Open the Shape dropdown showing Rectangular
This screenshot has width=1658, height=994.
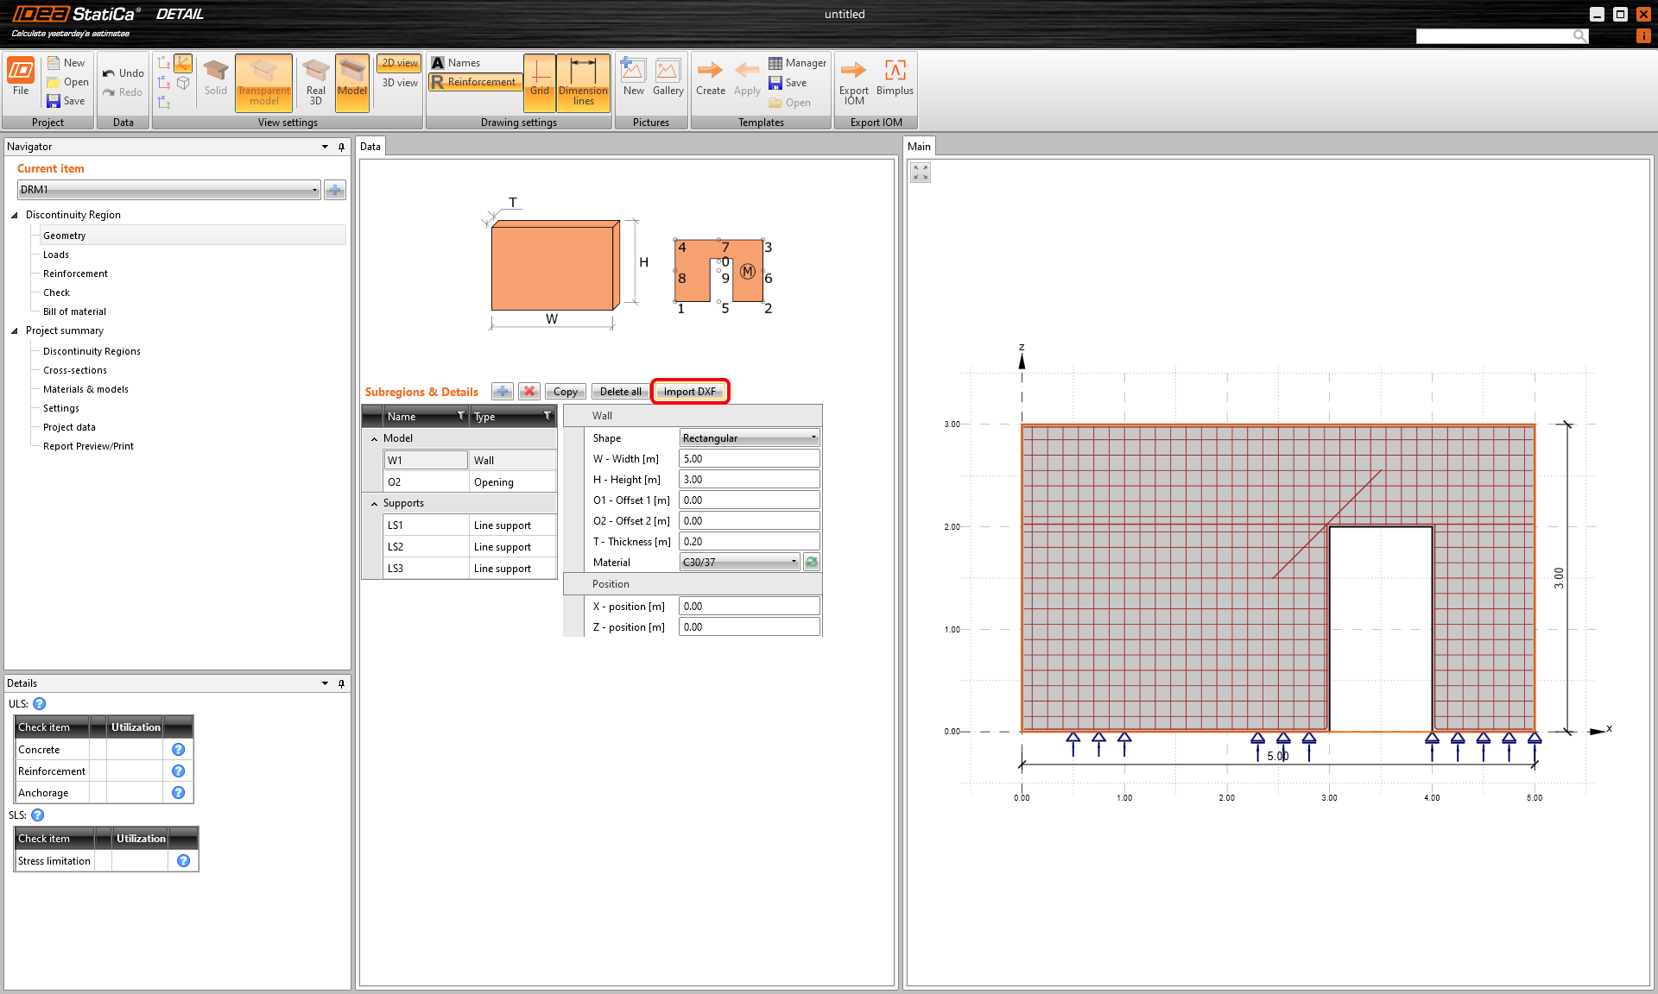click(x=749, y=438)
